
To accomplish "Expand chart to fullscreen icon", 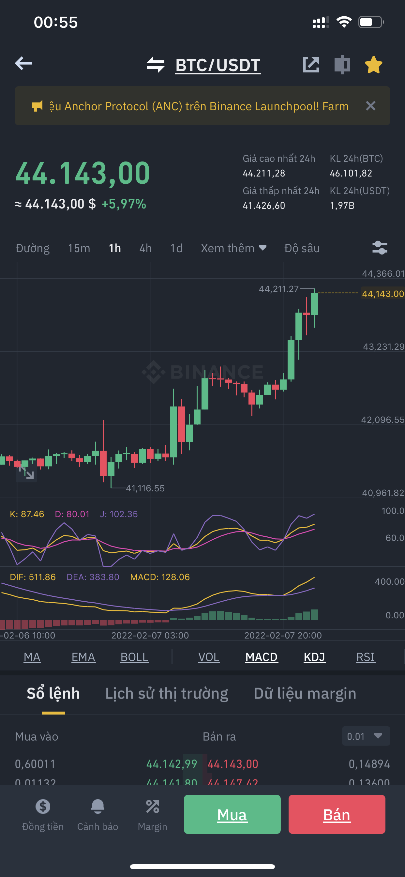I will 26,473.
